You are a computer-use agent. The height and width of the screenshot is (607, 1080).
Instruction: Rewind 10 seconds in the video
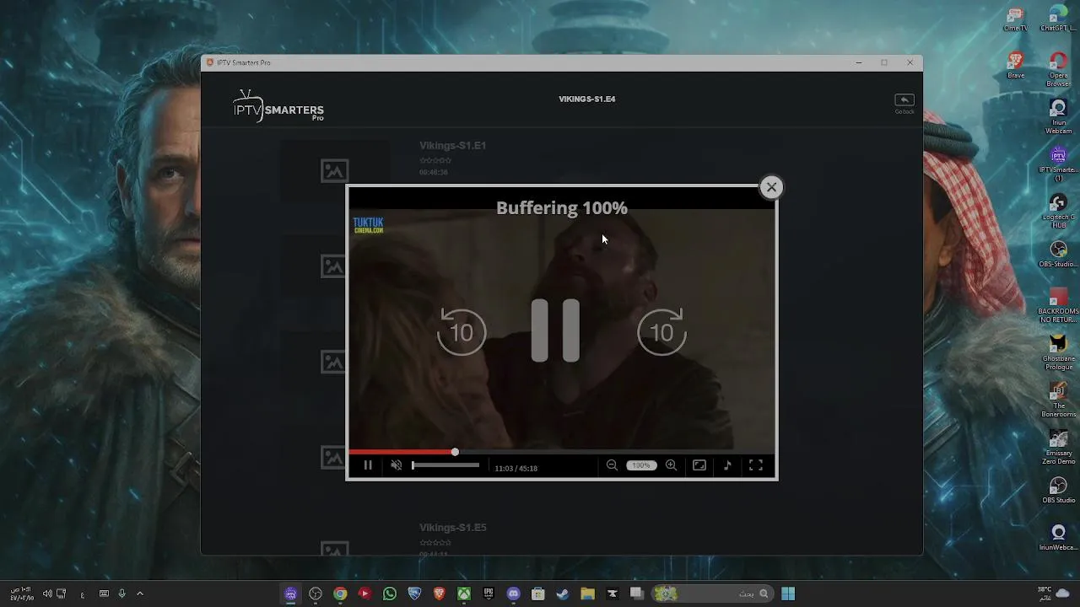pyautogui.click(x=462, y=331)
